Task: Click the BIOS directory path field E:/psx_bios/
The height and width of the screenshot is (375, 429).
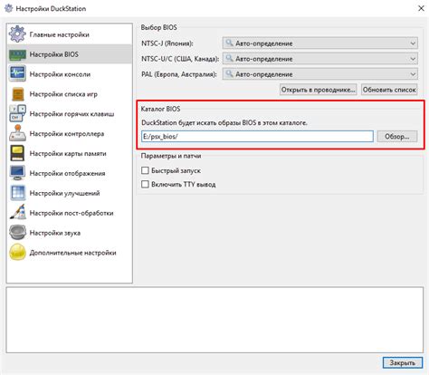Action: [257, 137]
